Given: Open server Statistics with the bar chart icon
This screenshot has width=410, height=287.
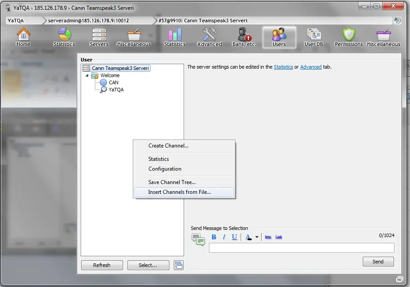Looking at the screenshot, I should click(175, 37).
